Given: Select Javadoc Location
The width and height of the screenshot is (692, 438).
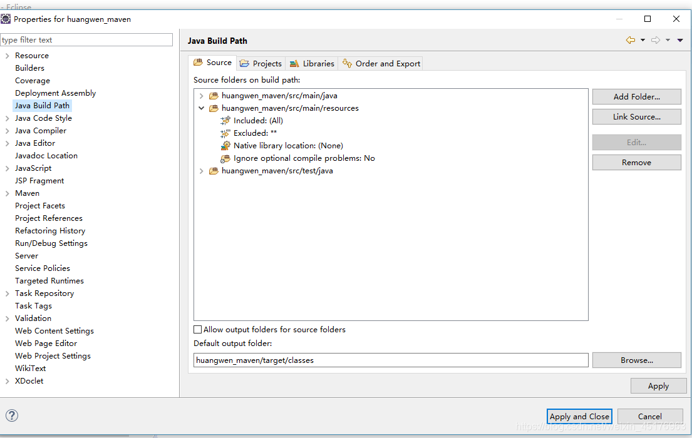Looking at the screenshot, I should (x=46, y=156).
